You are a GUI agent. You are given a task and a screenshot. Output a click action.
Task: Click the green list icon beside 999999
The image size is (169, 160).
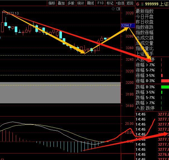(x=142, y=4)
